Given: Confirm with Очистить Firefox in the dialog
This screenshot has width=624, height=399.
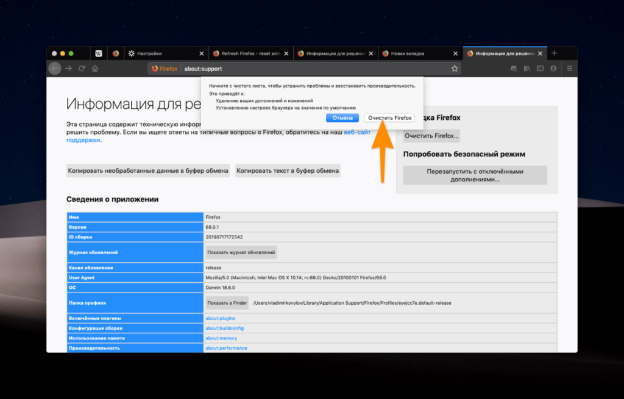Looking at the screenshot, I should coord(389,117).
